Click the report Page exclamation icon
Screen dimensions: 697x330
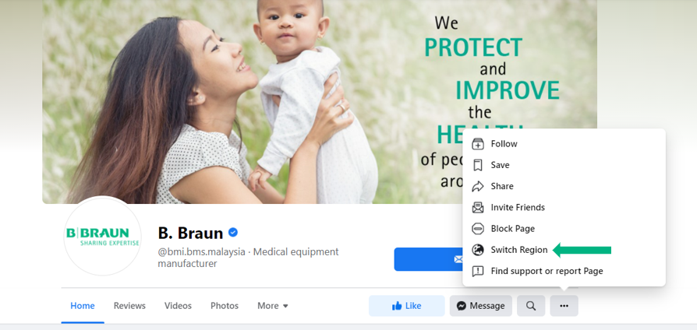click(x=477, y=271)
